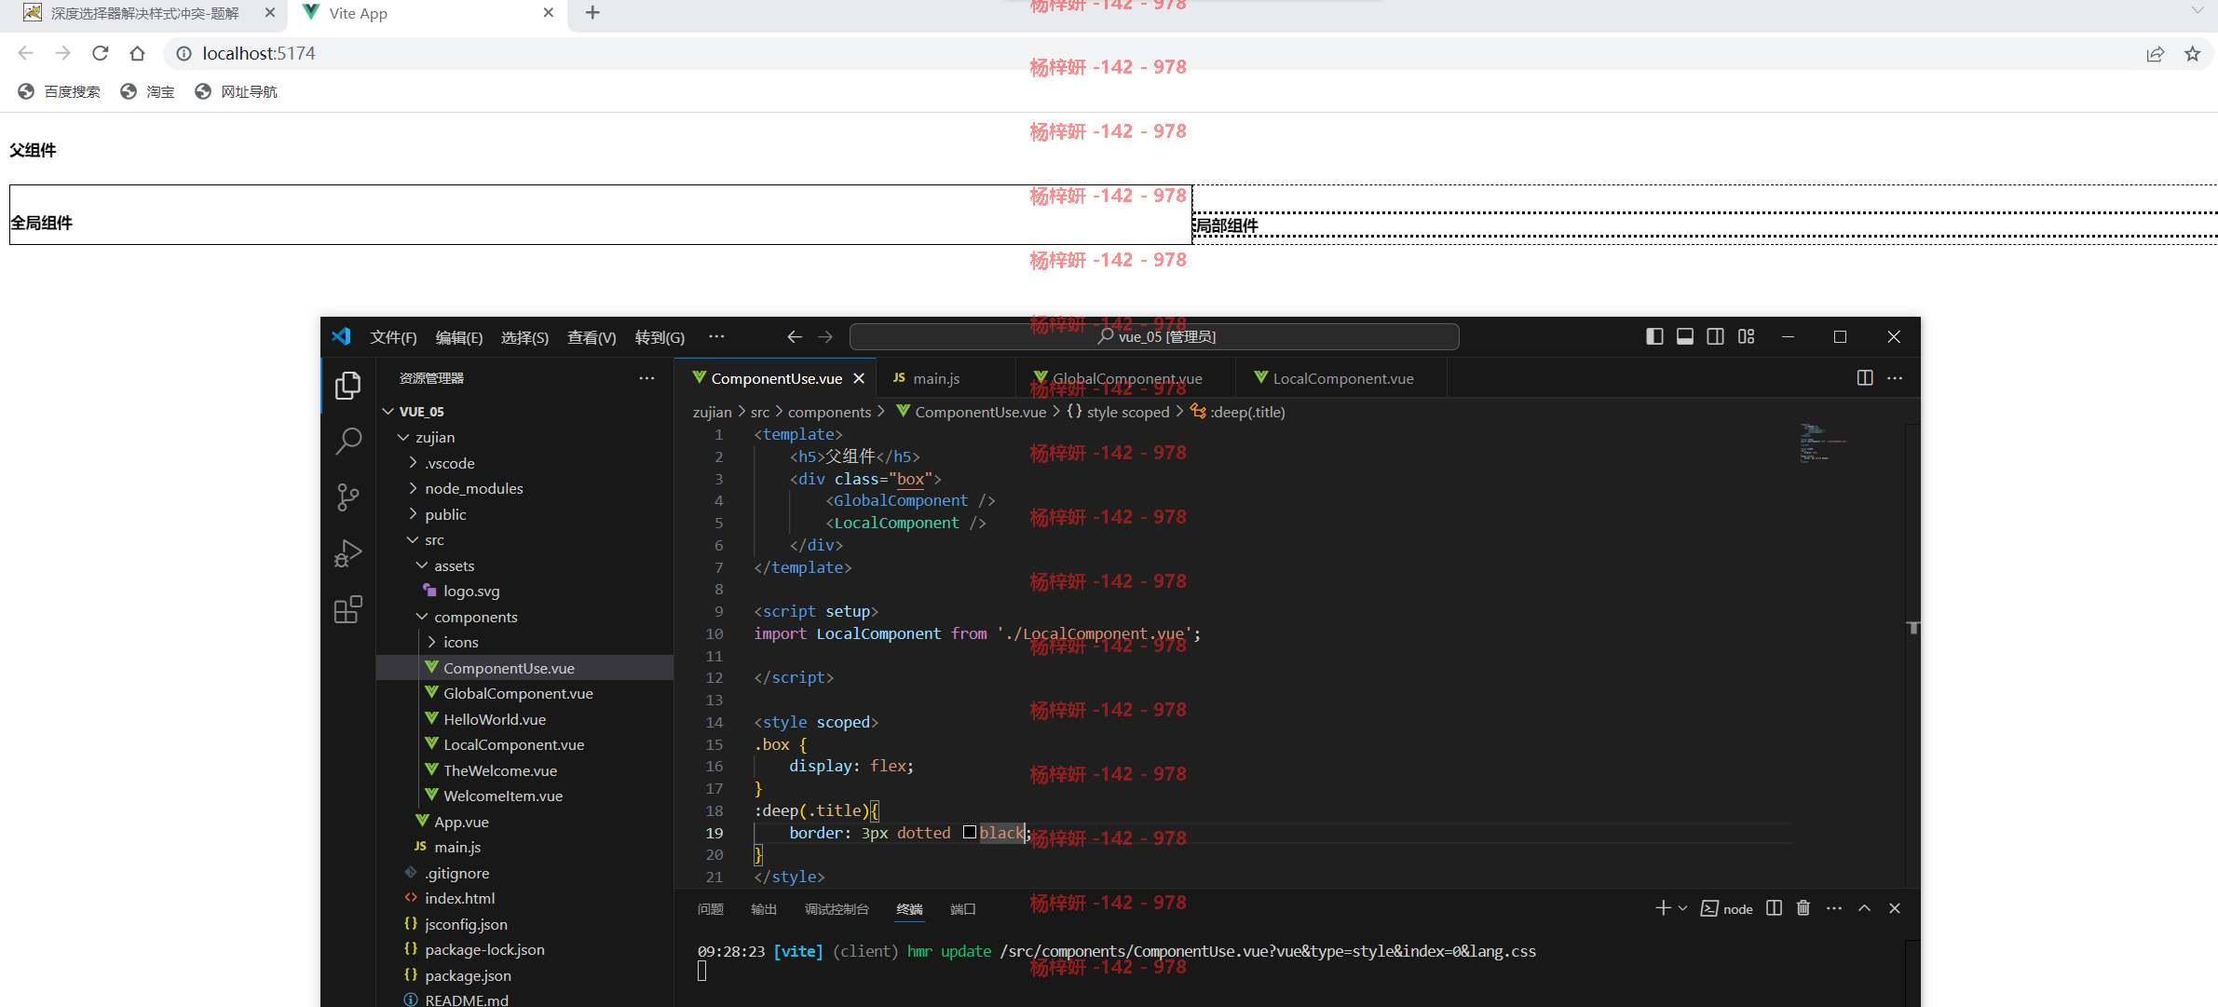Click the browser back arrow

pos(26,53)
